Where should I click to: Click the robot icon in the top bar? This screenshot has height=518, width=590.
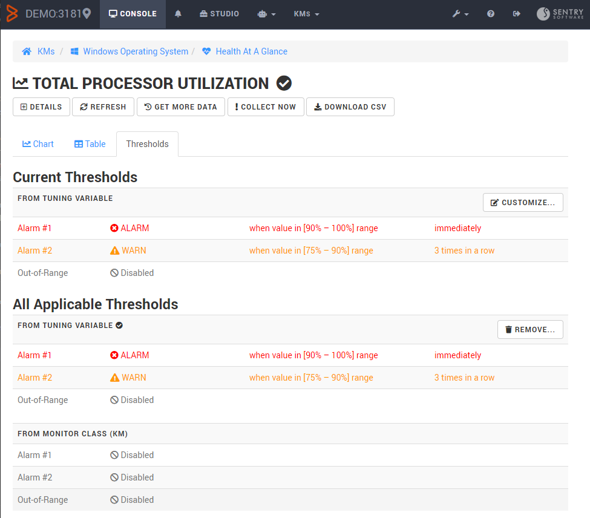tap(262, 13)
